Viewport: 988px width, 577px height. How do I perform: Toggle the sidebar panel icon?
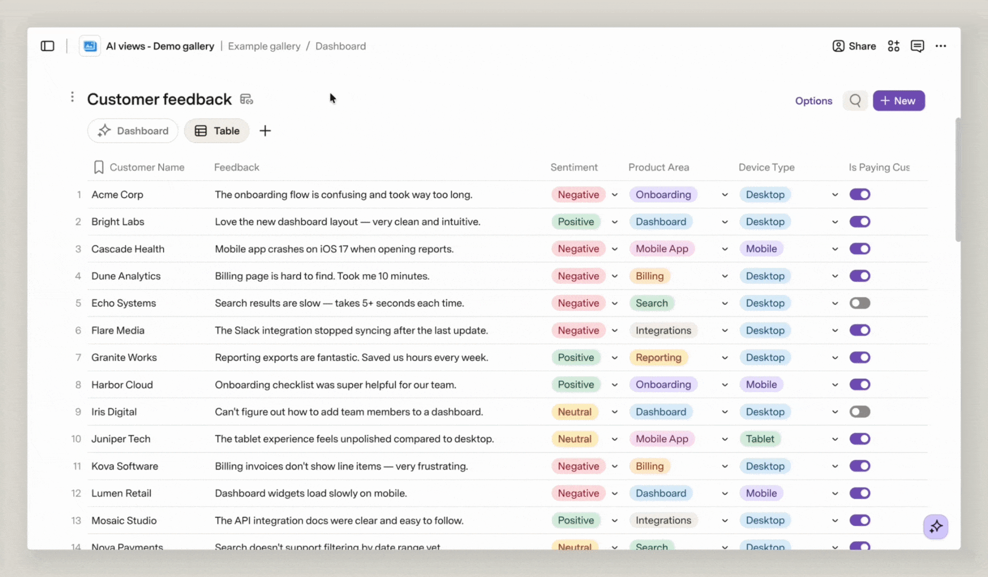coord(48,46)
